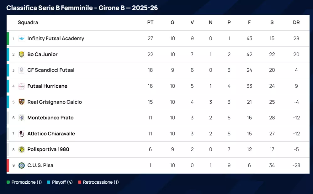Click the Polisportiva 1980 team logo
The width and height of the screenshot is (313, 194).
click(22, 149)
